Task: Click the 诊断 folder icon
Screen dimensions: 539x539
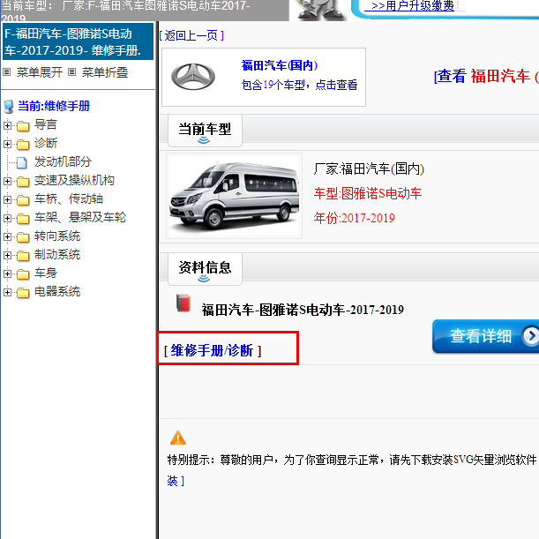Action: pyautogui.click(x=23, y=145)
